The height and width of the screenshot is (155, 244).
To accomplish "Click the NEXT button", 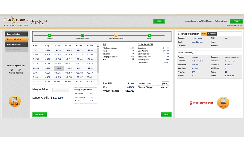I will (166, 115).
